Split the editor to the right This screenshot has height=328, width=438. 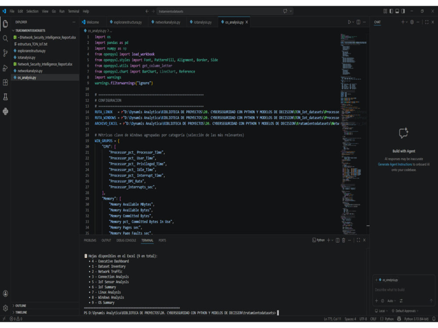[358, 22]
